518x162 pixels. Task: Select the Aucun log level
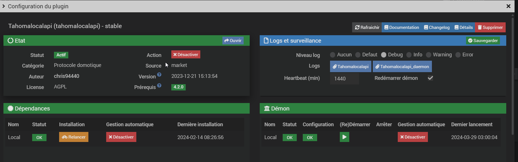point(333,55)
